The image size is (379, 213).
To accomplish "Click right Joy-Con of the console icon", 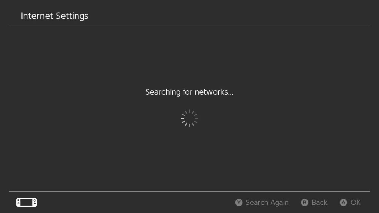I will pyautogui.click(x=35, y=202).
